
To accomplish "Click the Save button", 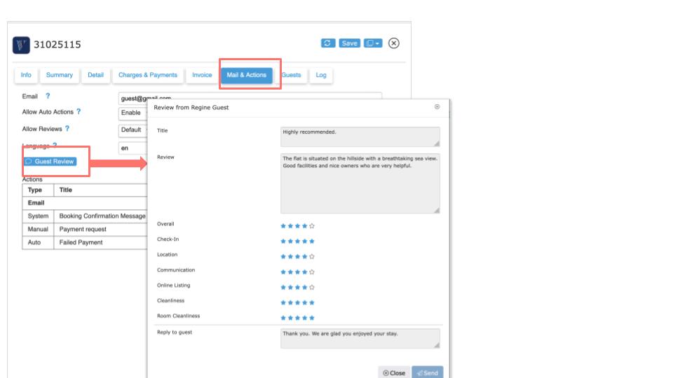I will click(x=349, y=43).
